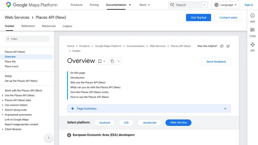Jump to Introduction section link

point(77,78)
